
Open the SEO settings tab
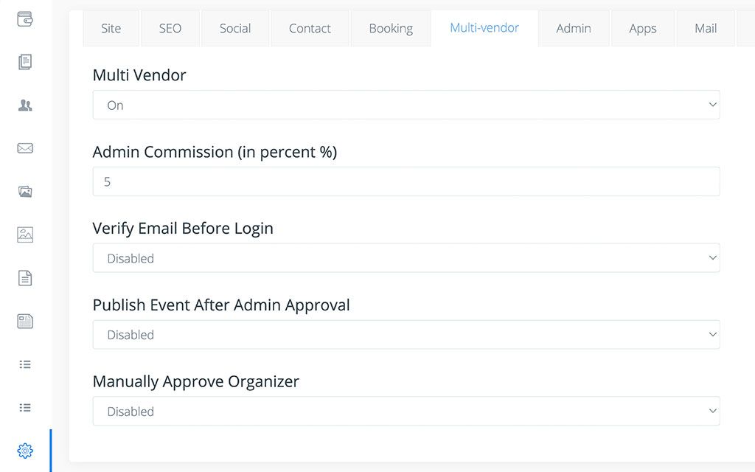(170, 28)
